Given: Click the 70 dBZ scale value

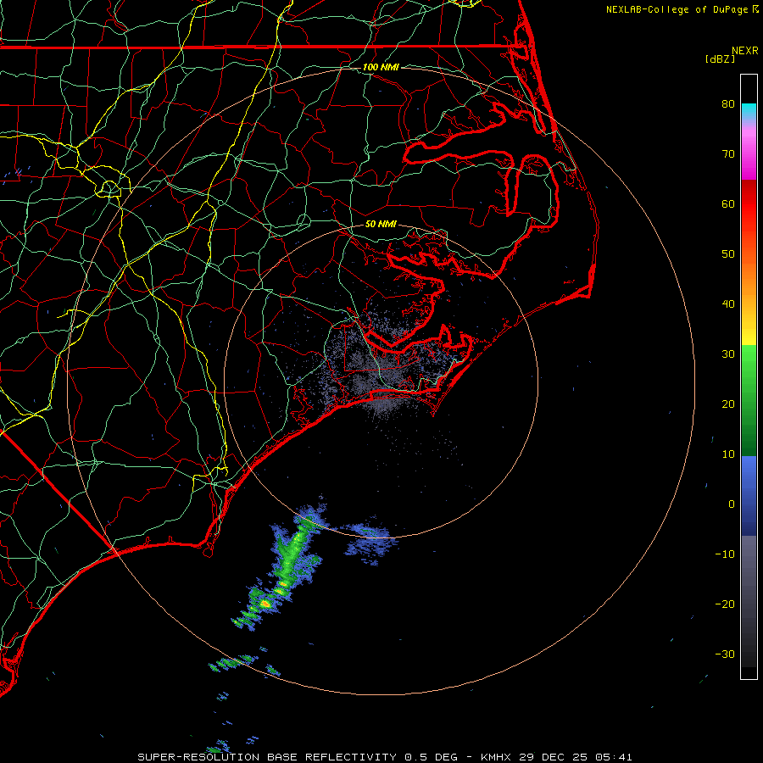Looking at the screenshot, I should (x=728, y=153).
